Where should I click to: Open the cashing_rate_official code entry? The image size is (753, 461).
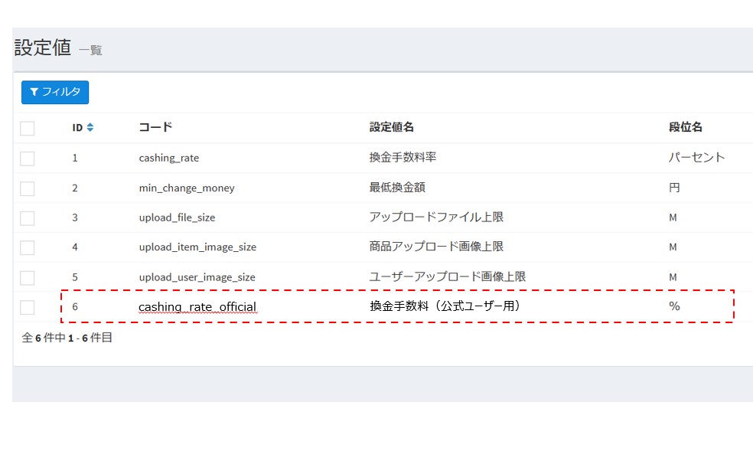(197, 307)
